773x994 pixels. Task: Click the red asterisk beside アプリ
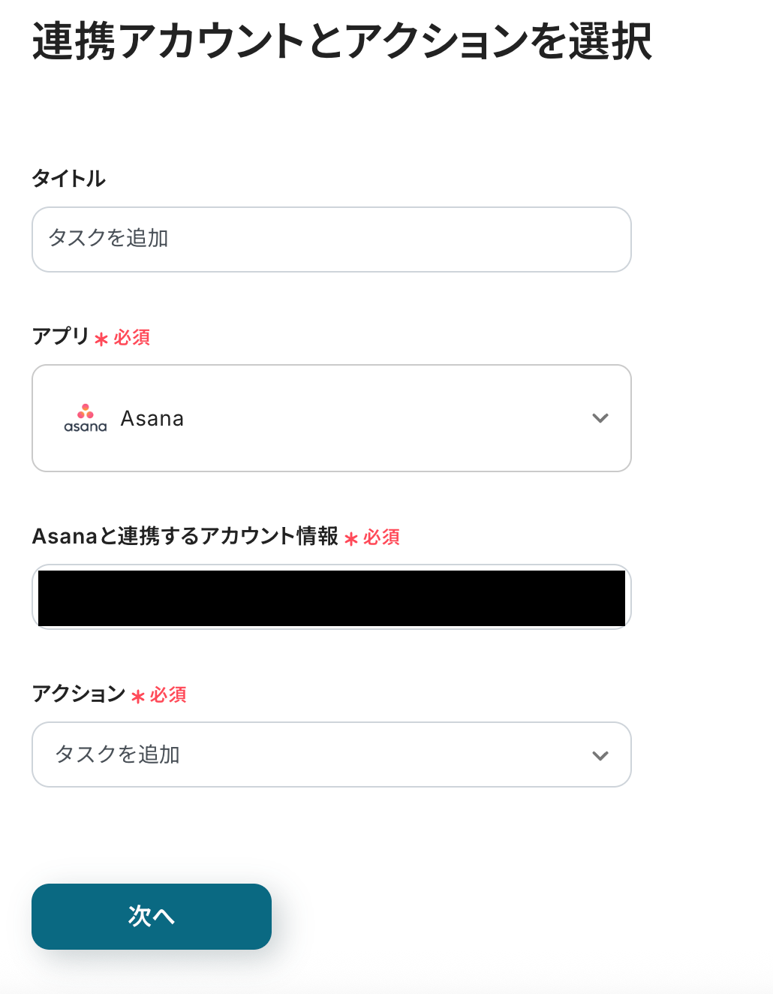101,339
